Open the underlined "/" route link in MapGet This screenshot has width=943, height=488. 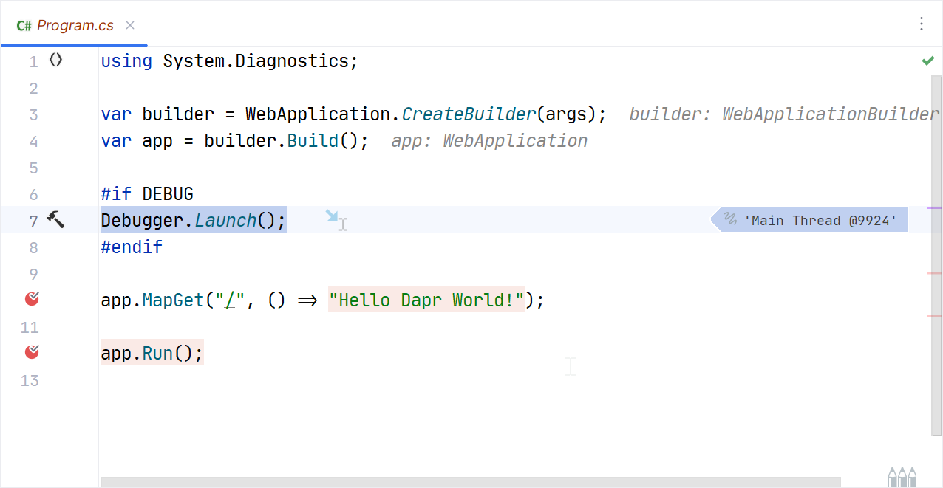pos(231,299)
